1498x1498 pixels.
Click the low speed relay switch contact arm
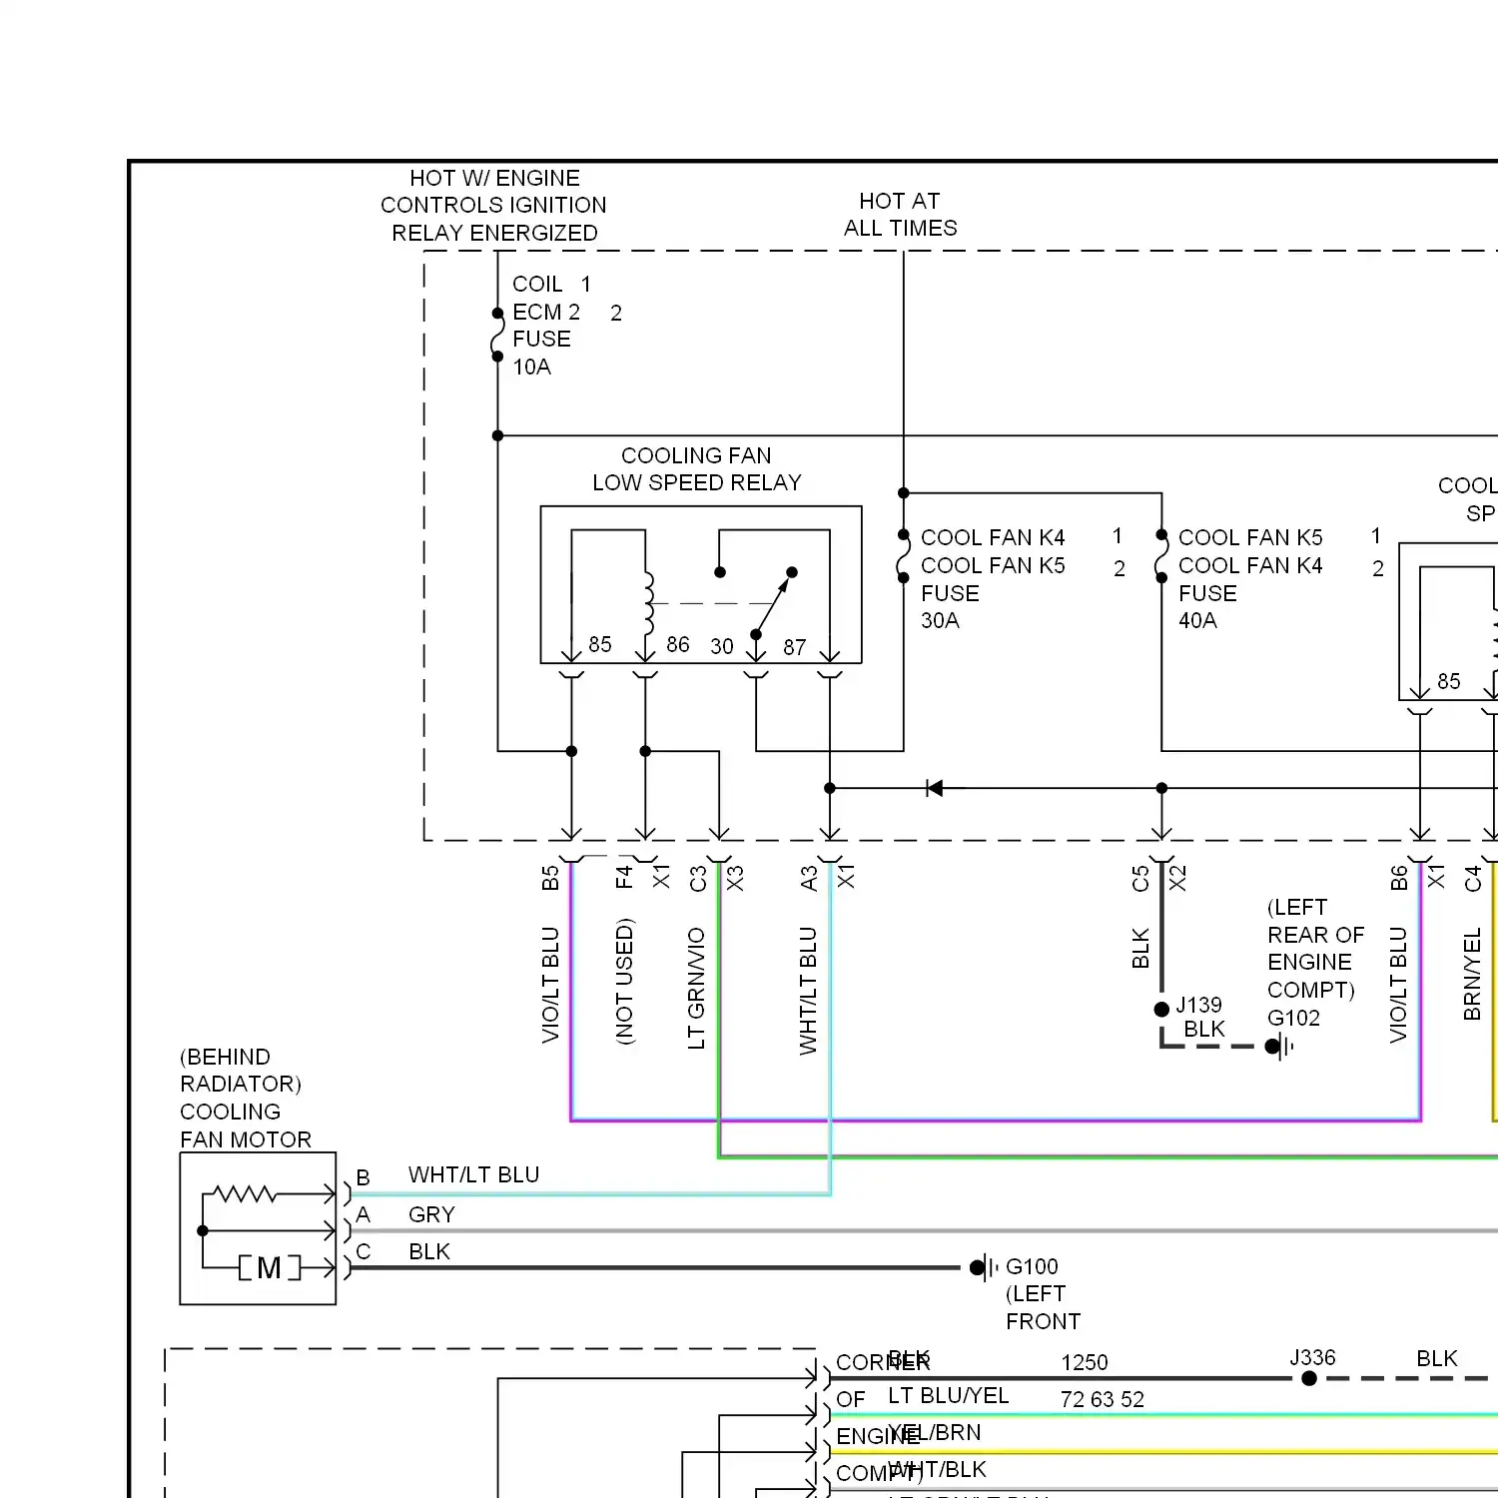click(x=774, y=604)
